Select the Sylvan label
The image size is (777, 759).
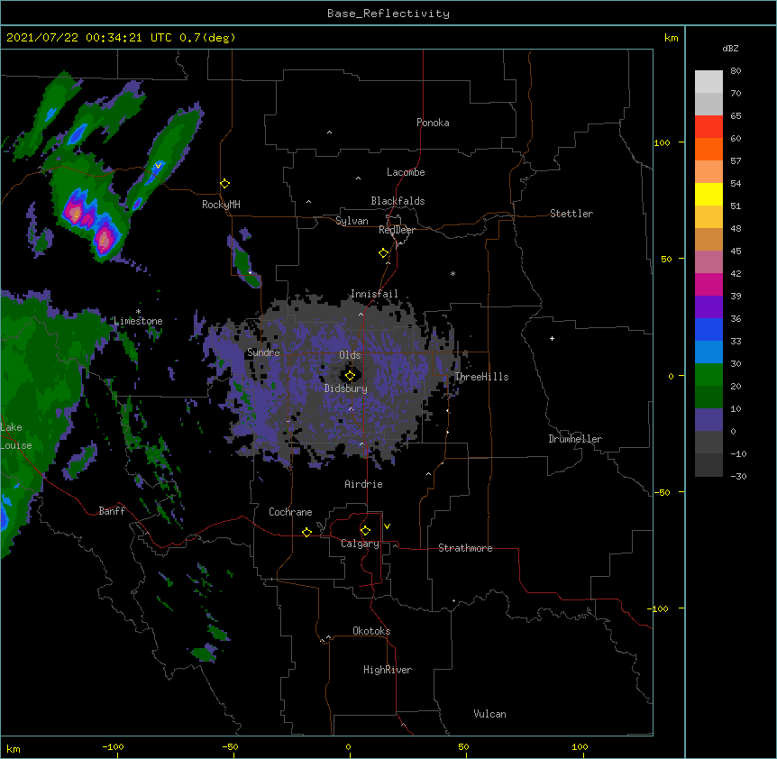(352, 221)
